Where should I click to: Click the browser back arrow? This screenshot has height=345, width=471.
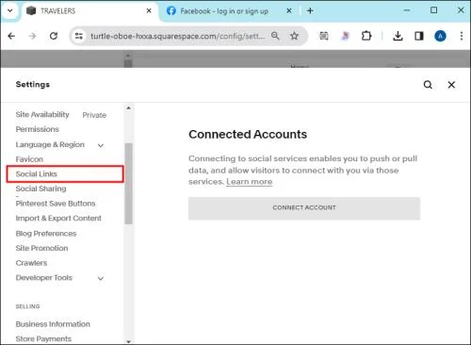point(11,36)
